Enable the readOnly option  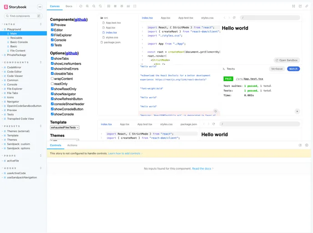[x=52, y=84]
